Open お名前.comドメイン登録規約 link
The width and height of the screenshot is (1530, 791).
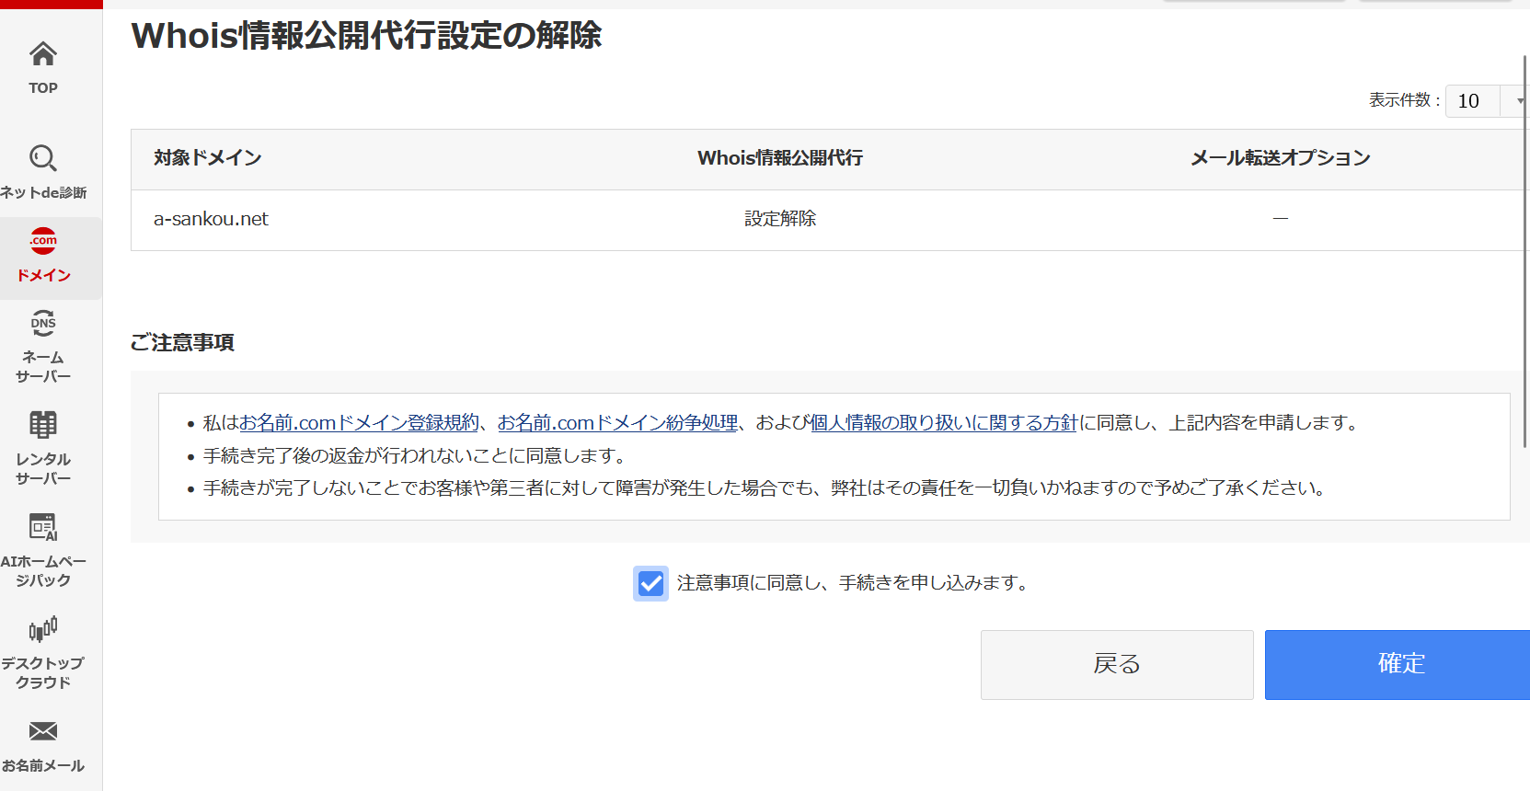360,423
